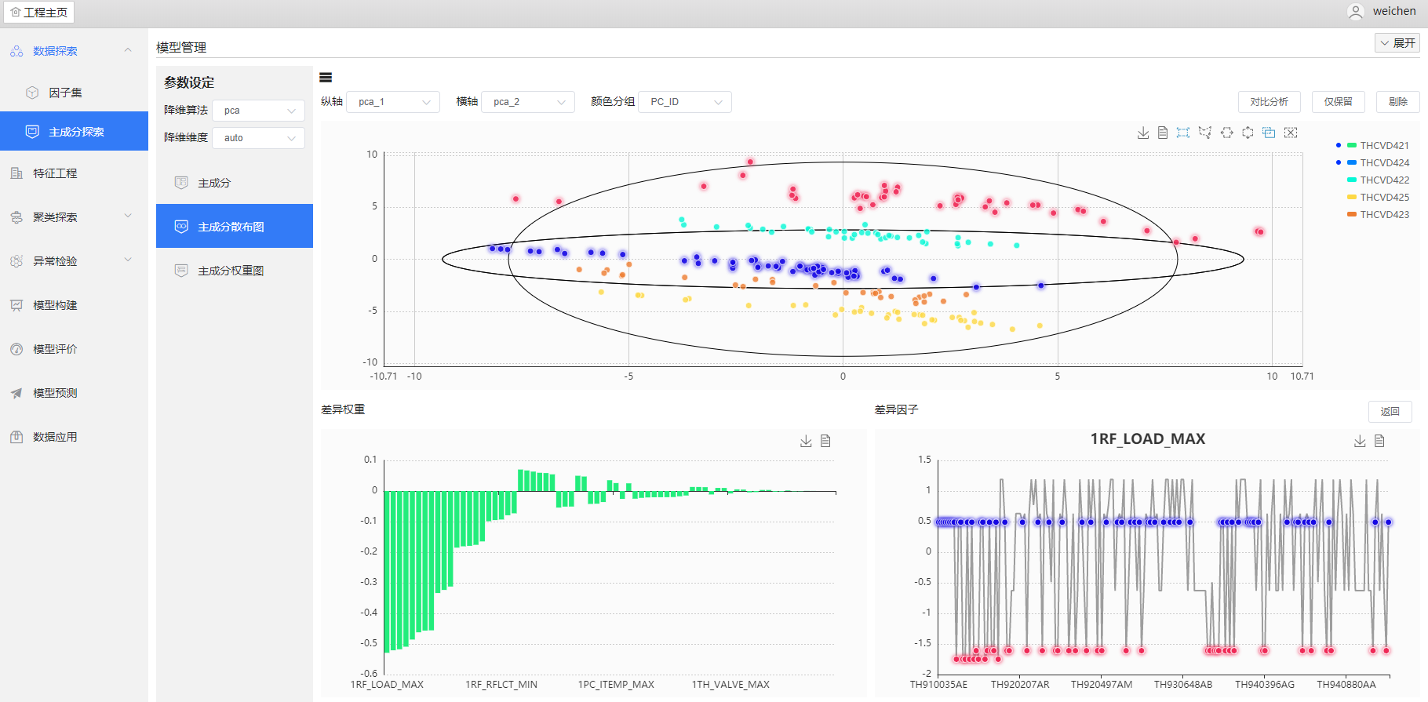
Task: Click the THCVD425 yellow legend swatch
Action: [x=1352, y=198]
